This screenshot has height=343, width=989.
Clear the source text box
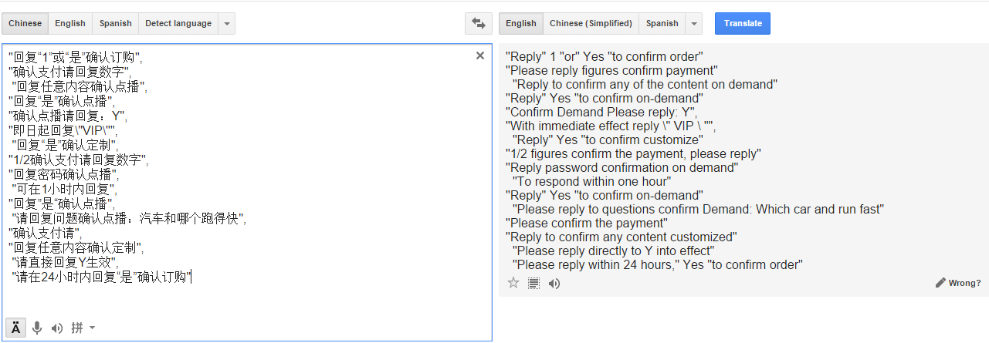480,55
